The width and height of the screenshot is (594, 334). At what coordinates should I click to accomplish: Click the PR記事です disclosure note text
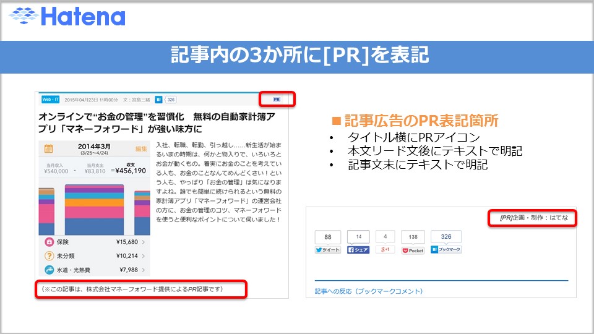coord(132,289)
